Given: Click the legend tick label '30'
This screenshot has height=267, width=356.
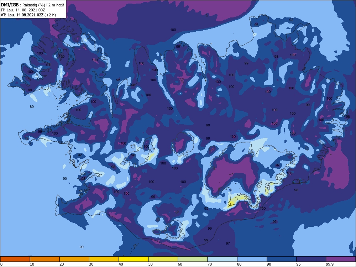Looking at the screenshot, I should coord(91,264).
